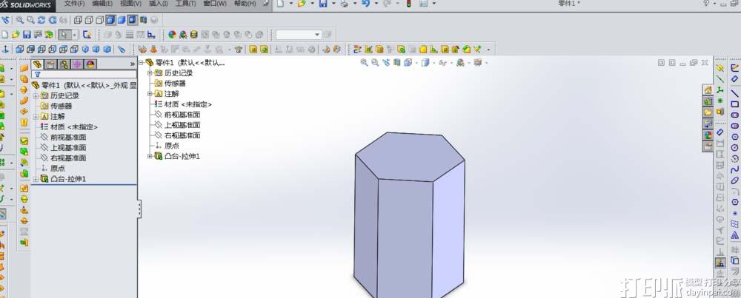Click the Open folder icon in standard toolbar row
Image resolution: width=741 pixels, height=298 pixels.
click(16, 35)
